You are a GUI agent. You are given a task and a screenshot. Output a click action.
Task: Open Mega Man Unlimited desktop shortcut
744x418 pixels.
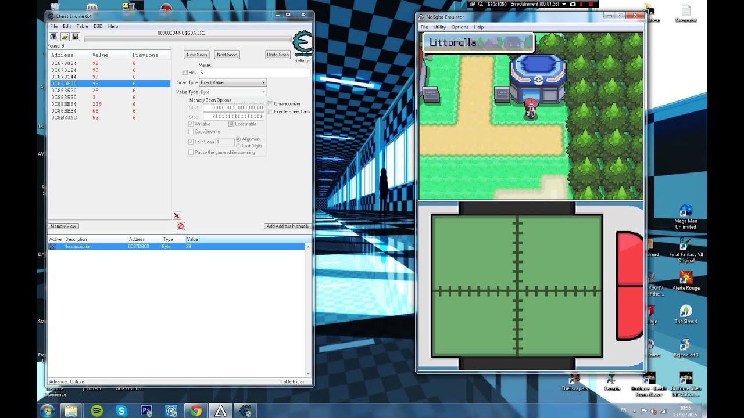686,217
